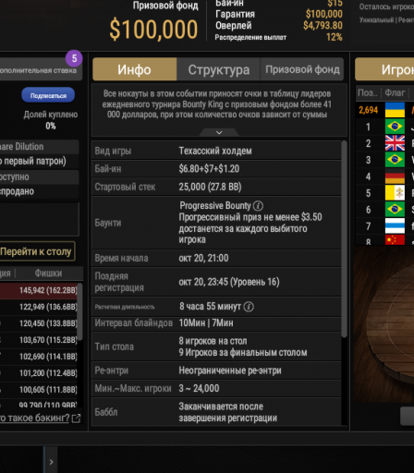
Task: Click Стартовый стек value 25,000 (27.8 BB)
Action: (210, 187)
